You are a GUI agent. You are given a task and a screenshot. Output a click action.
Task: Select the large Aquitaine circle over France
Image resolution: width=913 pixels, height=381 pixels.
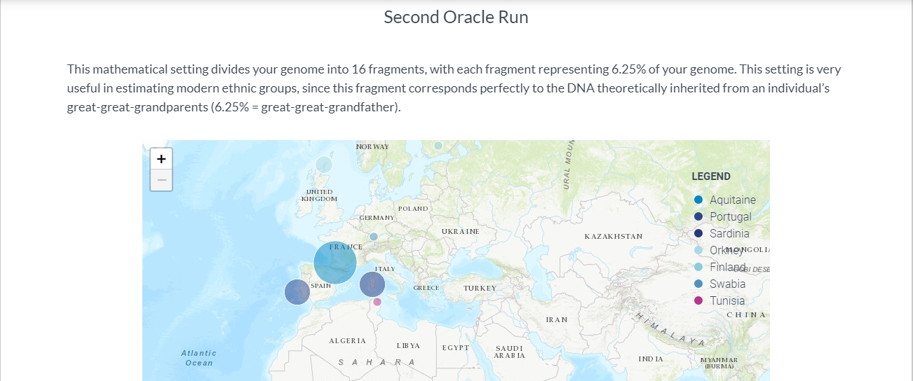335,263
